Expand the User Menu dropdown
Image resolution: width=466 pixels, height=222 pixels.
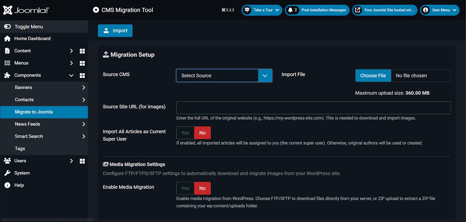point(440,10)
